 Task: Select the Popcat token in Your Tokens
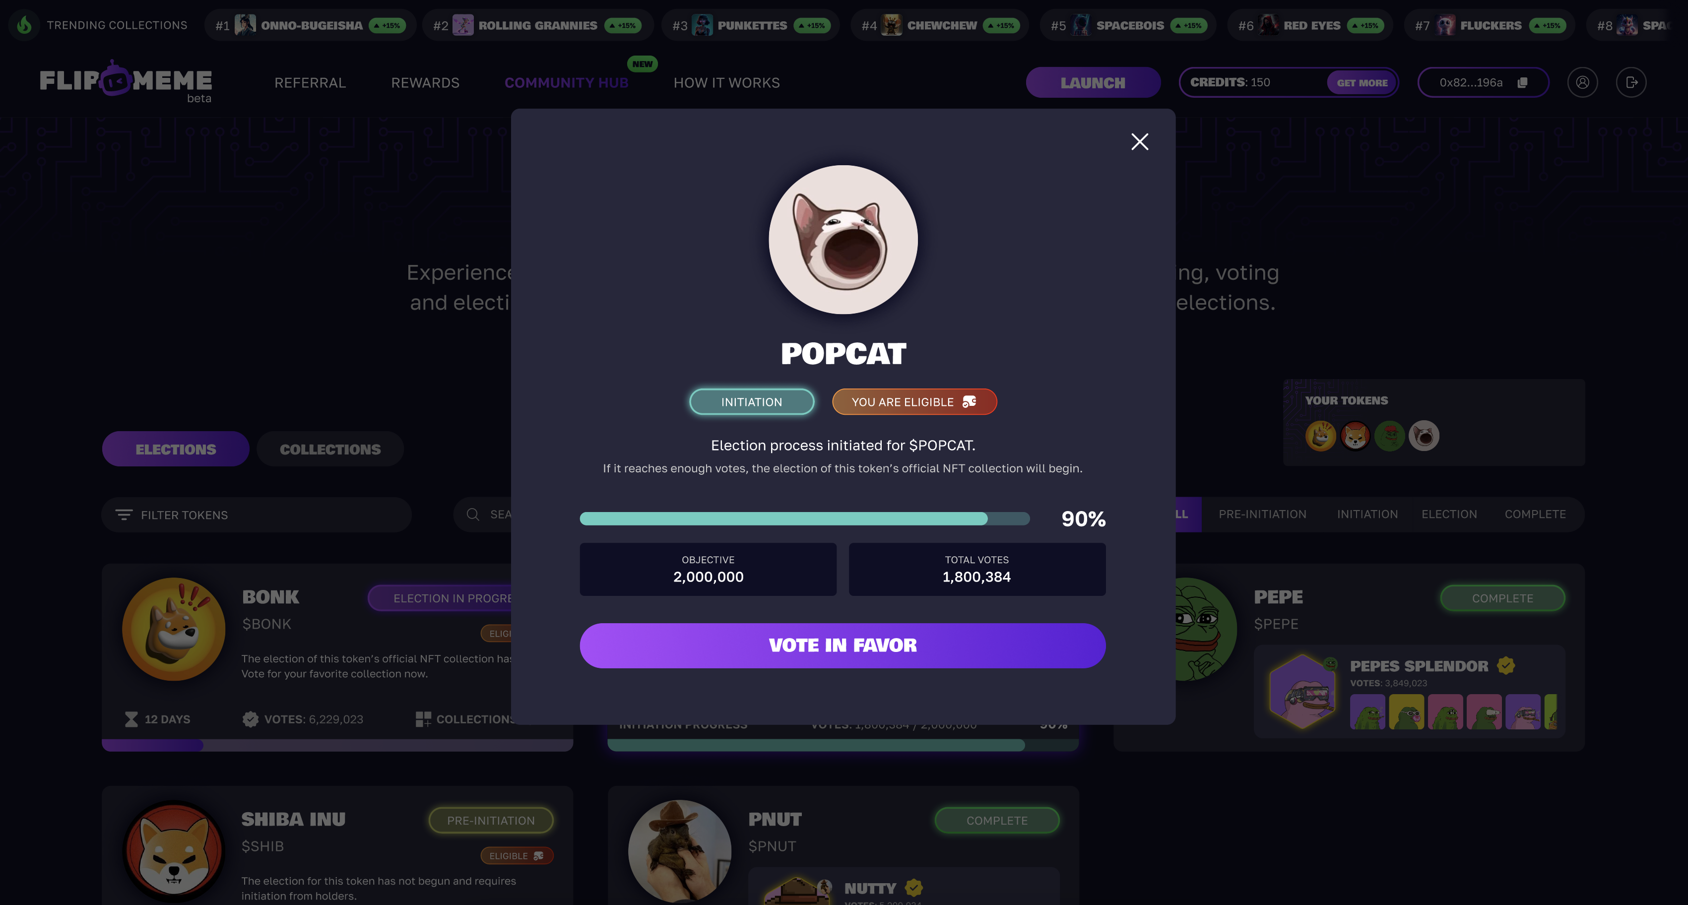tap(1424, 436)
